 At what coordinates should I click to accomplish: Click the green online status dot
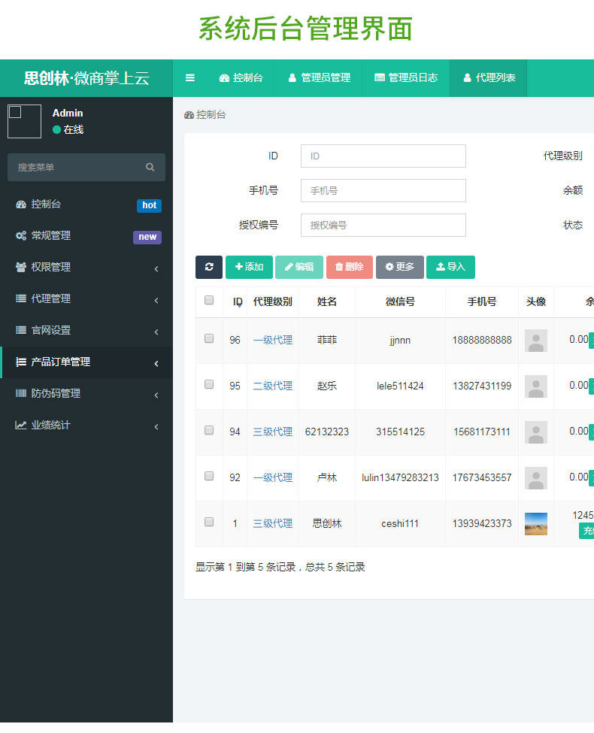pyautogui.click(x=56, y=129)
